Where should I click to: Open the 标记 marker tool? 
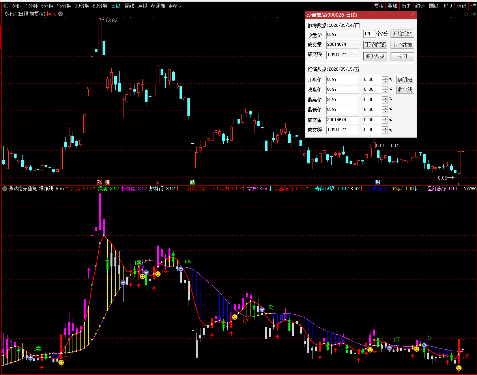tap(461, 6)
